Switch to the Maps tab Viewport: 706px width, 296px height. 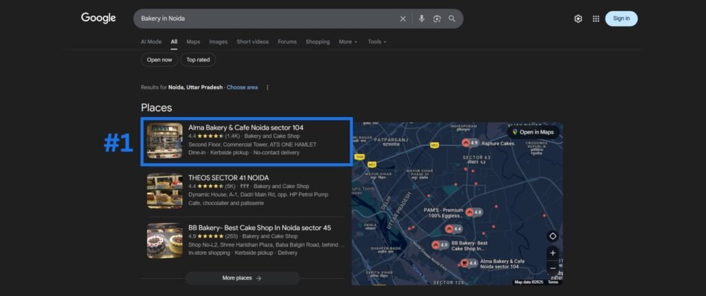click(x=193, y=42)
